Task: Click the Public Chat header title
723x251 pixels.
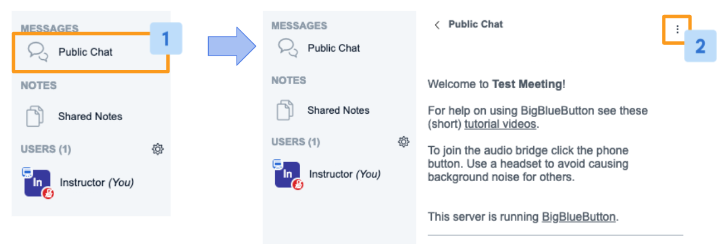Action: click(476, 24)
